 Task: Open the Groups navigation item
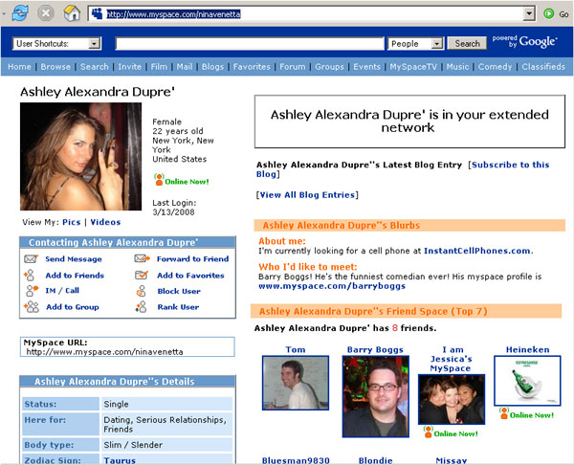coord(329,67)
